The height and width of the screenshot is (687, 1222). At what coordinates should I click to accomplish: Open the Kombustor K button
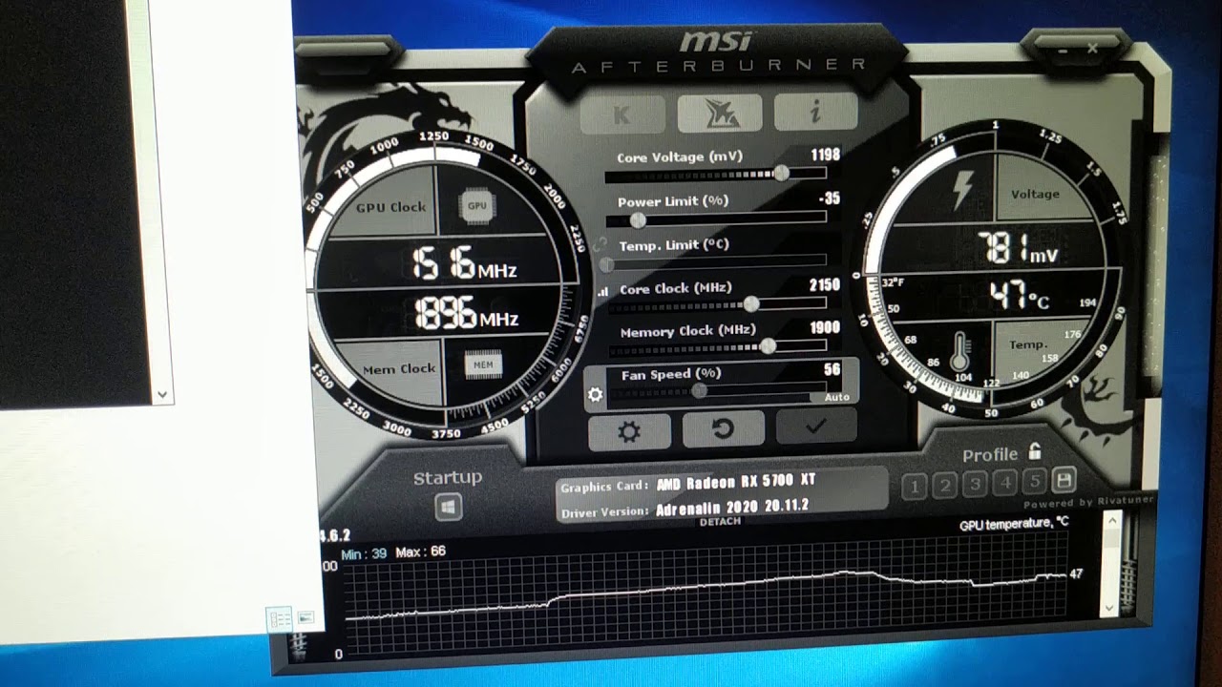coord(622,115)
